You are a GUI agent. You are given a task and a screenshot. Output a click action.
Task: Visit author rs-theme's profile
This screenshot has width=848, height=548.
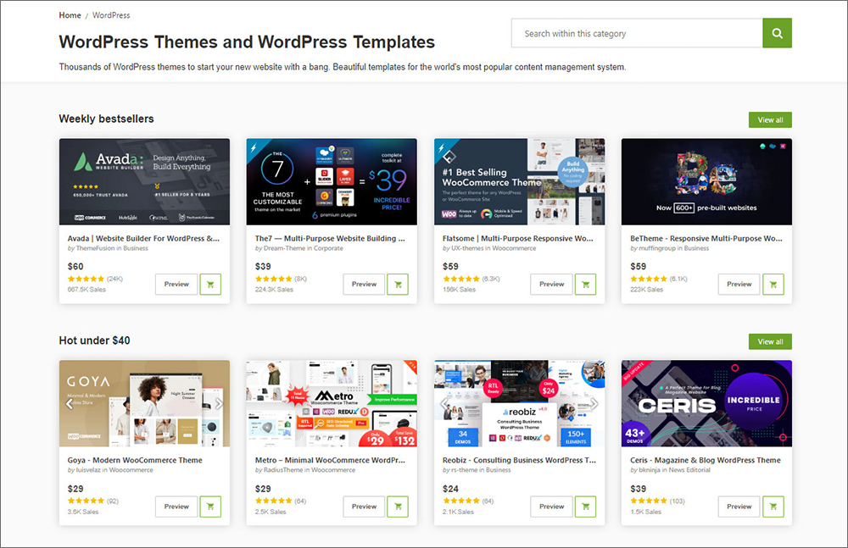(465, 470)
